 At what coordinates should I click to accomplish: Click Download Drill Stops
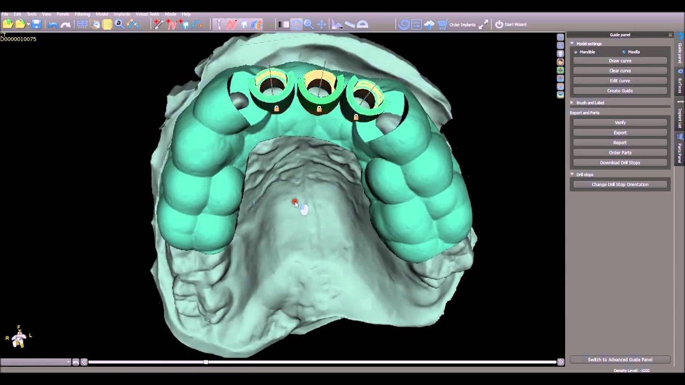pyautogui.click(x=620, y=163)
